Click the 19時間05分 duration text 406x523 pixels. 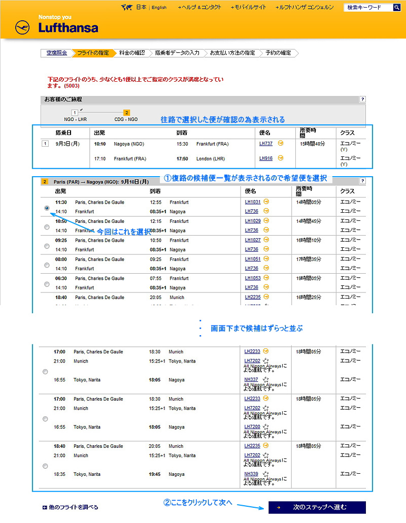(x=309, y=278)
